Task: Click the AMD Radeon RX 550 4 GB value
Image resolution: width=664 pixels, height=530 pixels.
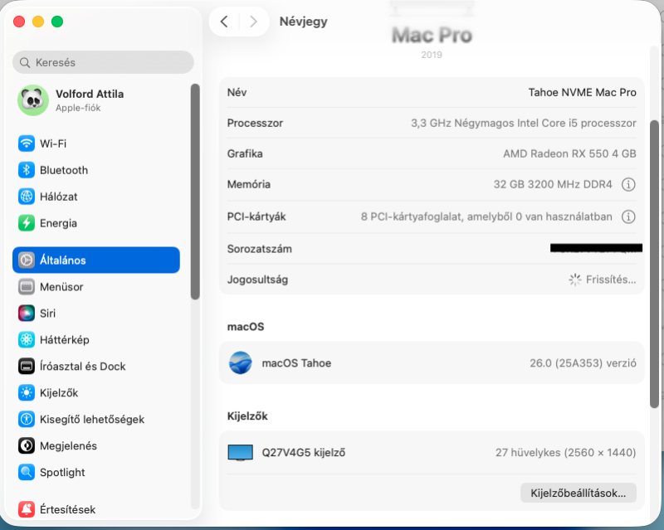Action: pos(569,153)
